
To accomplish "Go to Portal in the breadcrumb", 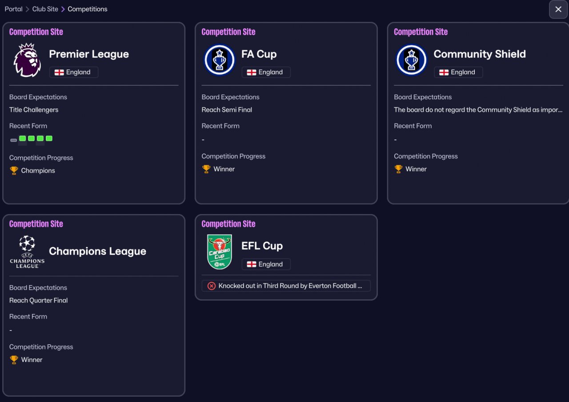I will coord(14,9).
